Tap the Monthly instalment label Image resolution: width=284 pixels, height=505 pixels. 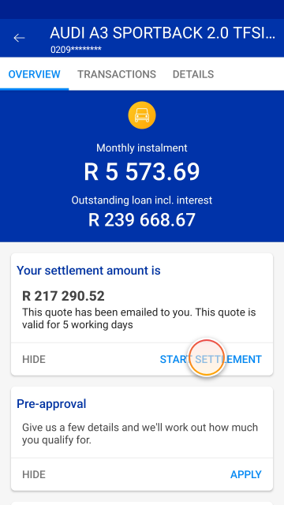pyautogui.click(x=142, y=148)
